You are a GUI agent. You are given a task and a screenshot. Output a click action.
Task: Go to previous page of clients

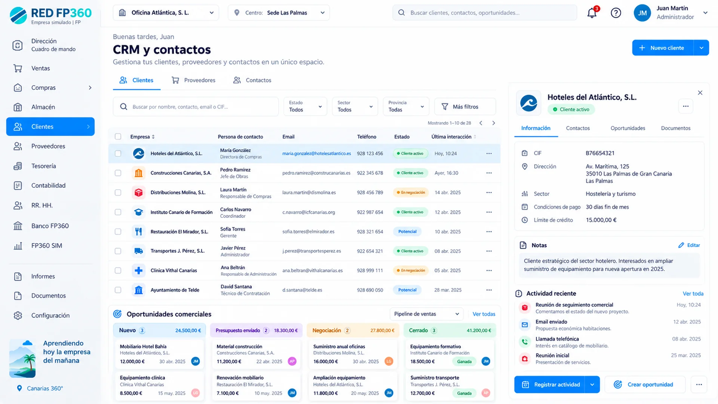tap(481, 123)
